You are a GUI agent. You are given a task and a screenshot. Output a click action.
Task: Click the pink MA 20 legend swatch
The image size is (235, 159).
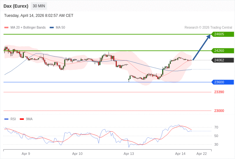[x=6, y=28]
